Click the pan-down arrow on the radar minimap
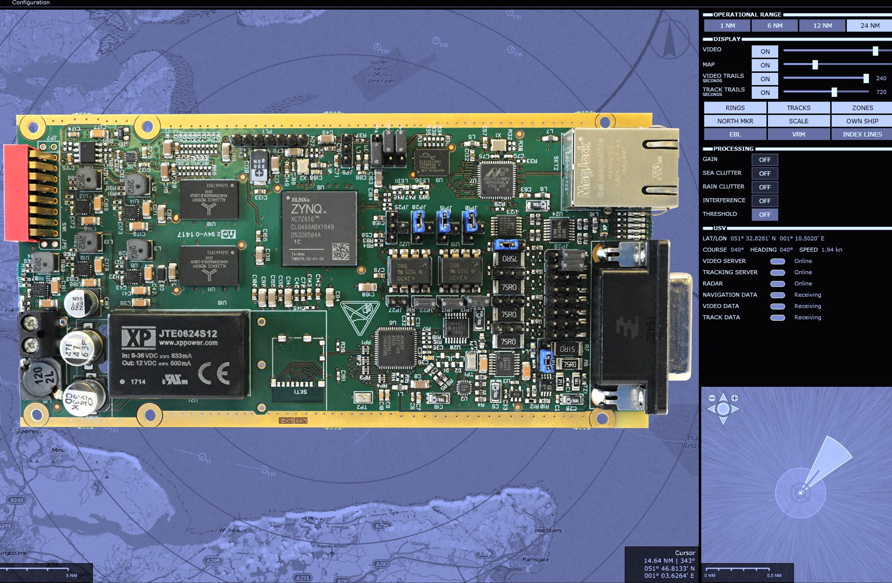Viewport: 892px width, 583px height. pyautogui.click(x=723, y=421)
